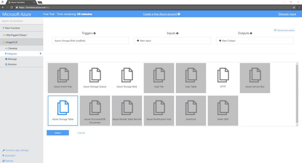The width and height of the screenshot is (302, 163).
Task: Open the Develop section
Action: point(13,48)
